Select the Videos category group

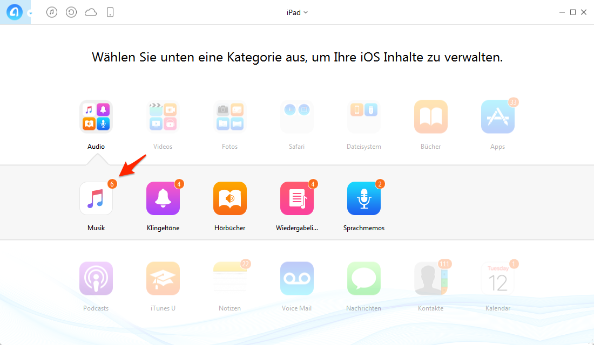tap(163, 116)
